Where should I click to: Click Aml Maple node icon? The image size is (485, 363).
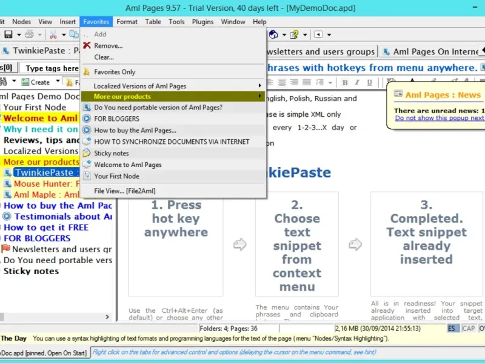(x=8, y=195)
